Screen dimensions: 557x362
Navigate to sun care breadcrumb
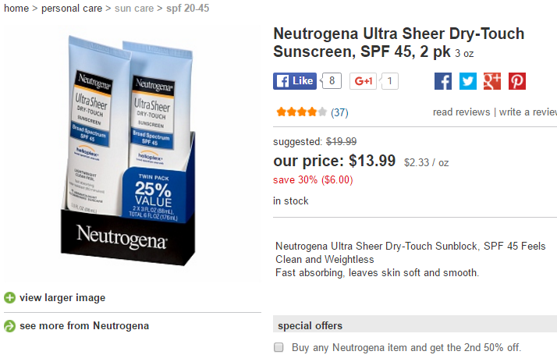[134, 8]
